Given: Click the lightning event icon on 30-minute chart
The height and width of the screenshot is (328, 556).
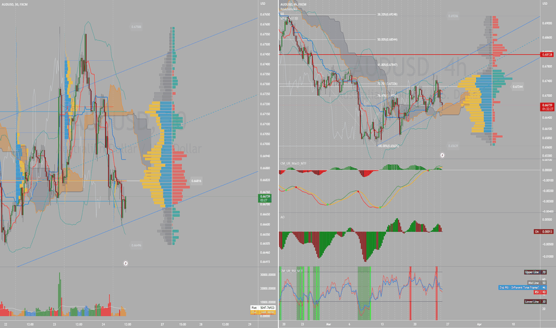Looking at the screenshot, I should [125, 263].
